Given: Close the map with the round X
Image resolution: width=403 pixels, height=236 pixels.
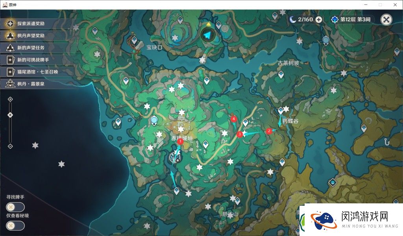Looking at the screenshot, I should 386,20.
